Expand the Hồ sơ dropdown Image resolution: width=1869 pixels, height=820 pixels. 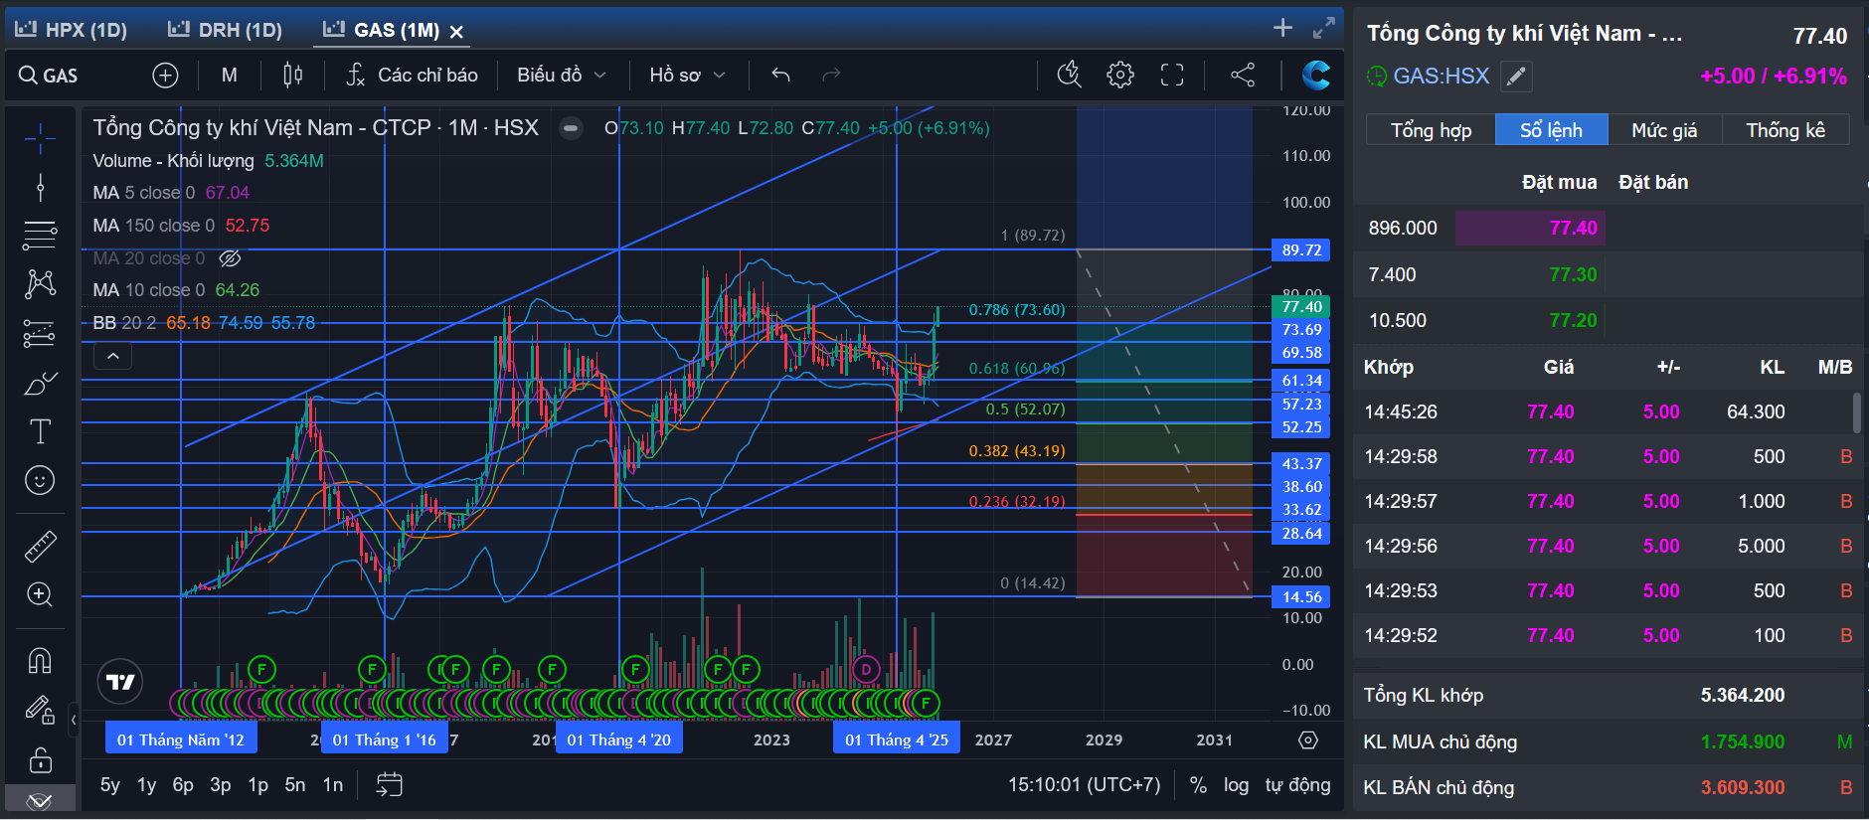[x=687, y=75]
